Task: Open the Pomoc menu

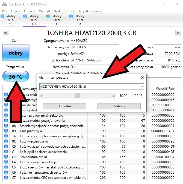Action: pyautogui.click(x=69, y=11)
